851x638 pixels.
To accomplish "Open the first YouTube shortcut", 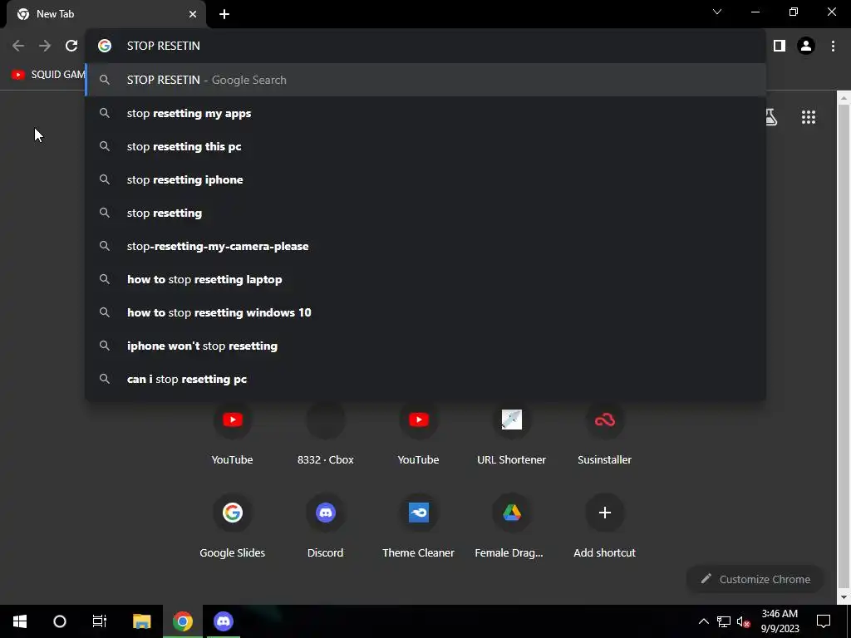I will coord(233,434).
